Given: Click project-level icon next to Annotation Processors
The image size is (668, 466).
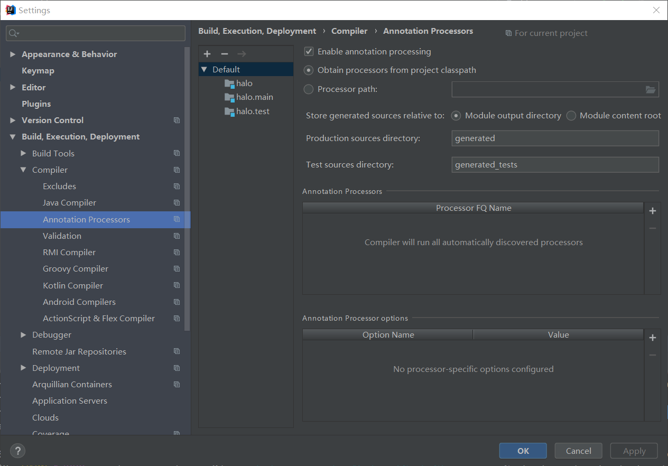Looking at the screenshot, I should point(177,219).
